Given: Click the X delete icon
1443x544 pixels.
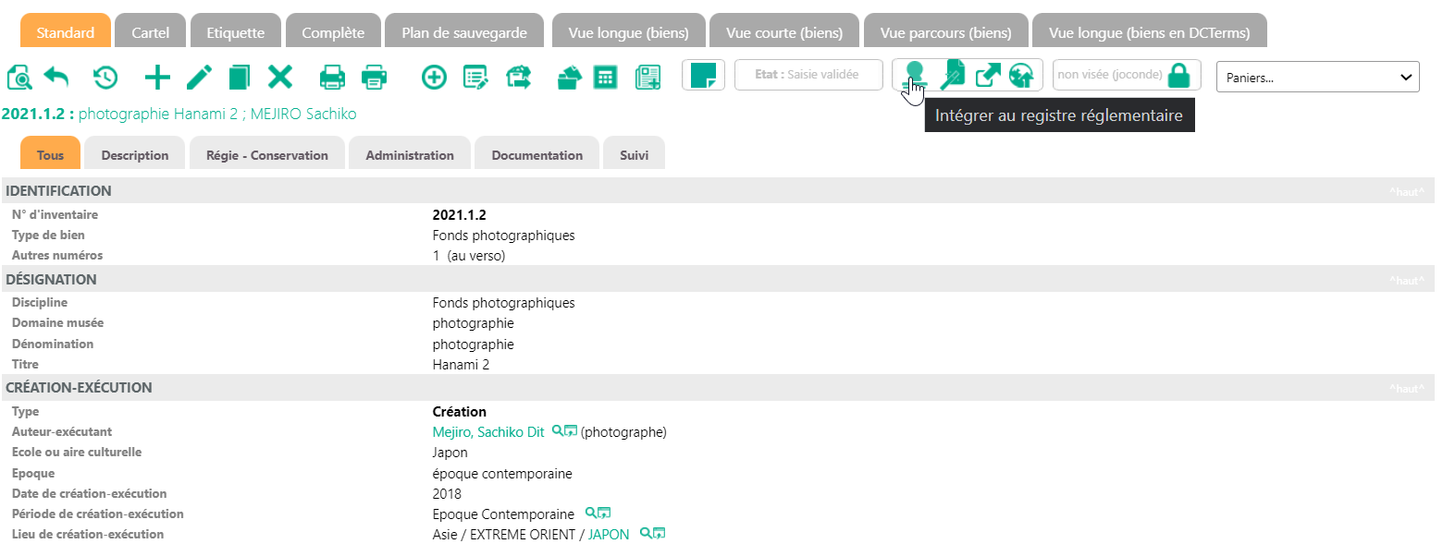Looking at the screenshot, I should tap(280, 77).
